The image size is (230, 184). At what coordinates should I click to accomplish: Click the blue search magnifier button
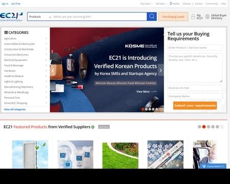click(152, 16)
